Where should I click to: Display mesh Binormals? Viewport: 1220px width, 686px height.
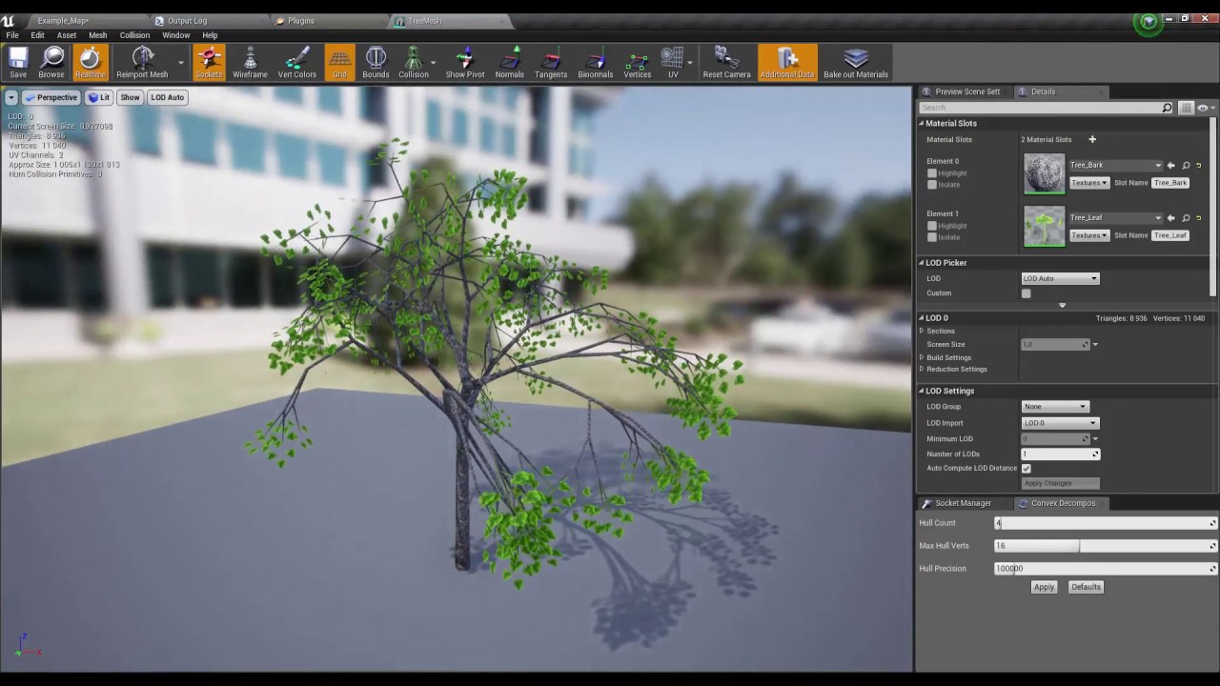[x=595, y=63]
